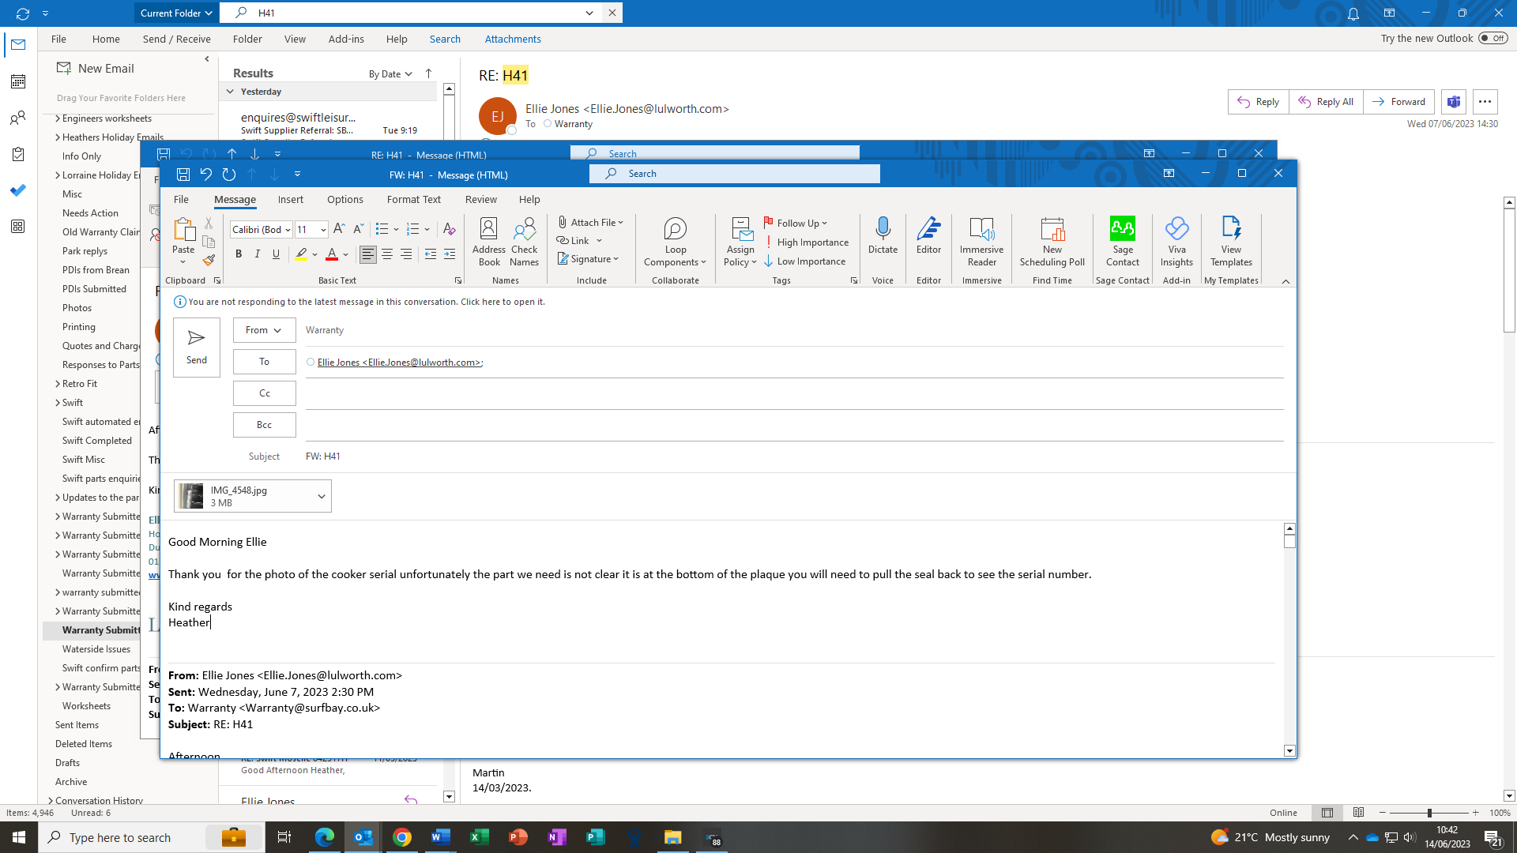This screenshot has height=853, width=1517.
Task: Click the Bcc button
Action: click(264, 425)
